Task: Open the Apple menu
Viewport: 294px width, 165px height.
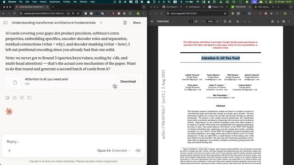Action: (x=4, y=2)
